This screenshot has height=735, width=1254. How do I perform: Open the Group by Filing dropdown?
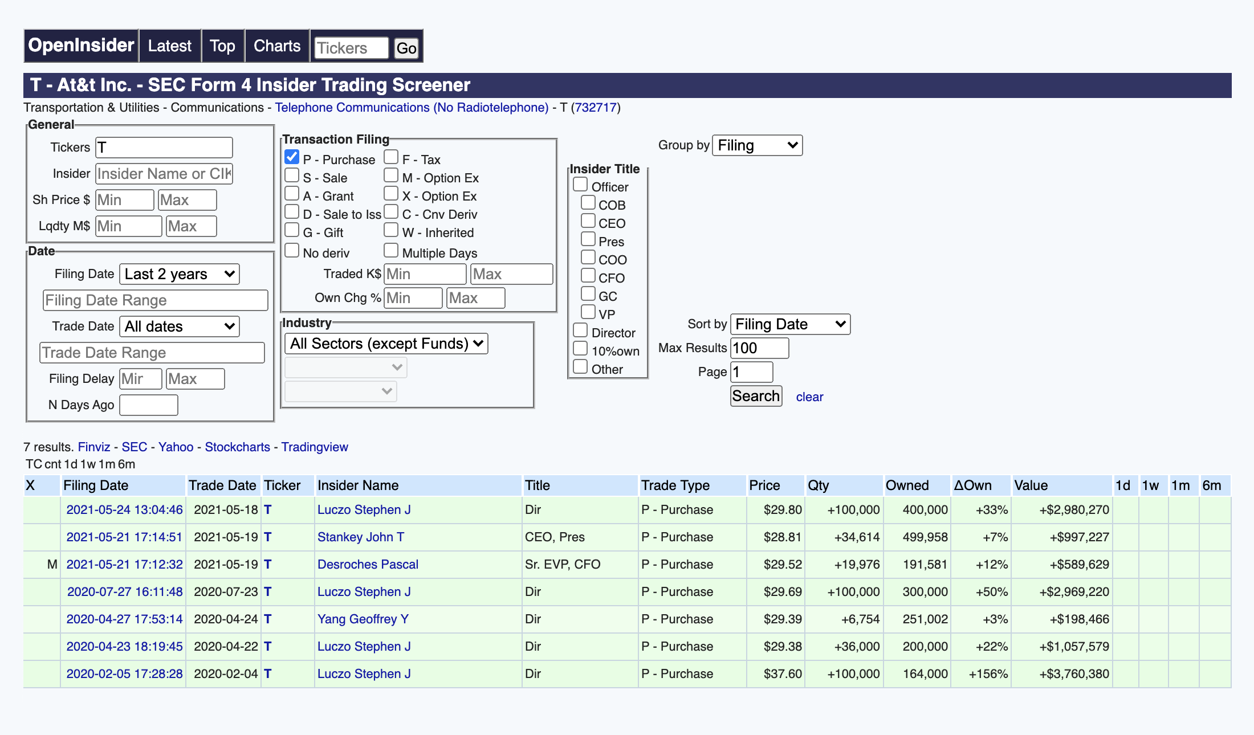click(x=758, y=145)
